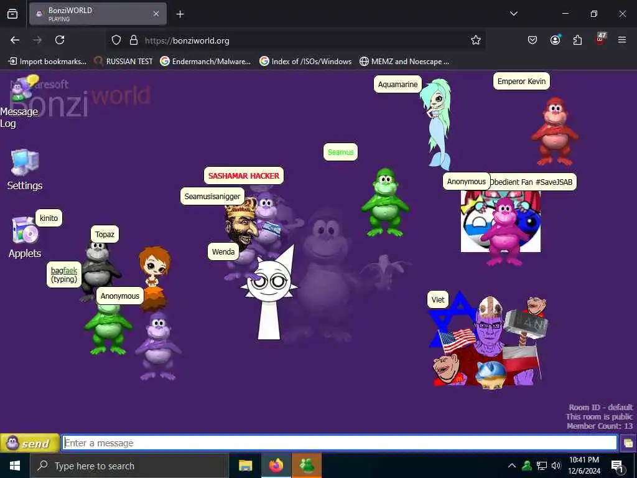Image resolution: width=637 pixels, height=478 pixels.
Task: Focus the Enter a message input field
Action: point(340,443)
